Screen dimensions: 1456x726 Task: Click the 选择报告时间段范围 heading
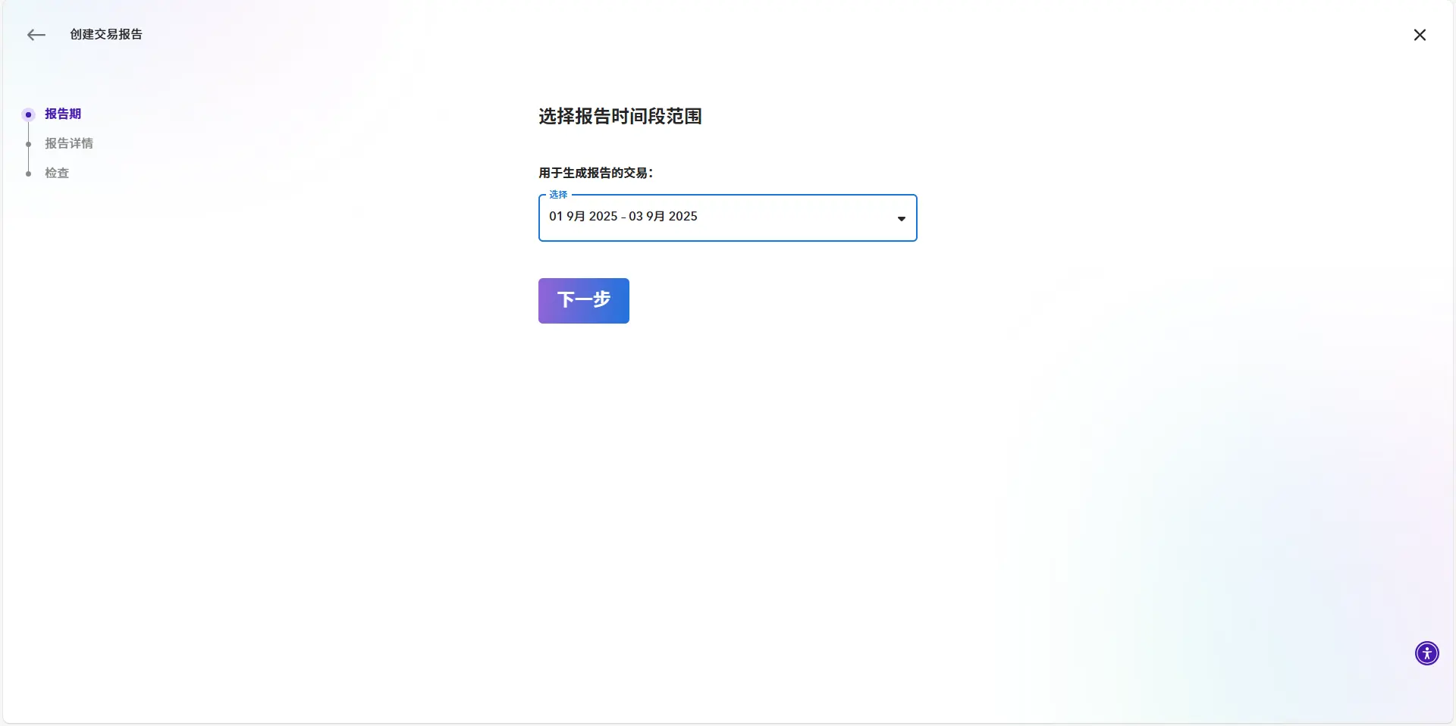[620, 116]
